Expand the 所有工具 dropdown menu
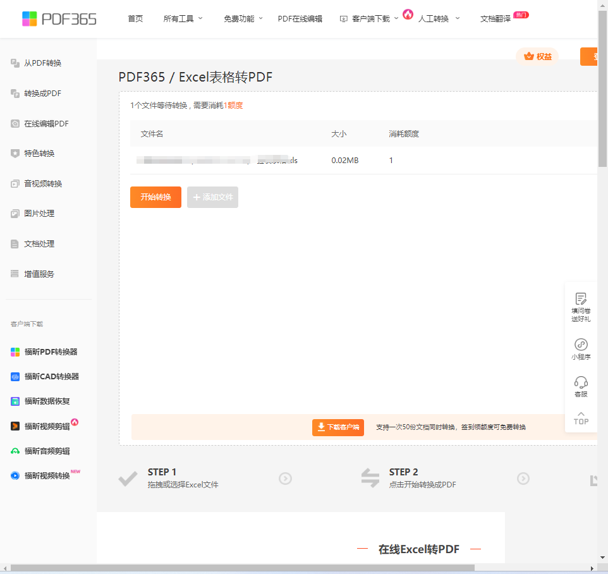This screenshot has width=608, height=574. pyautogui.click(x=183, y=18)
